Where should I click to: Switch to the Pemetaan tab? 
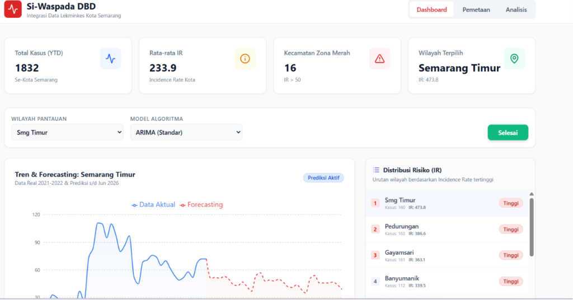(x=476, y=9)
